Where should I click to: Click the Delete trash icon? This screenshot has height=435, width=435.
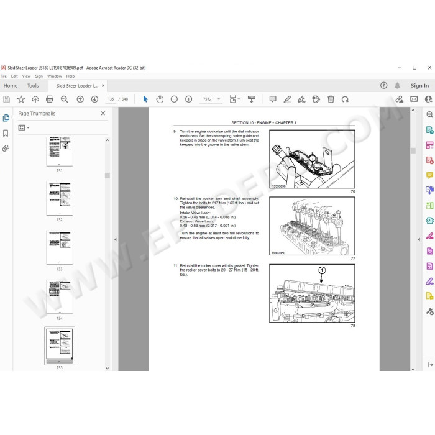[x=331, y=99]
